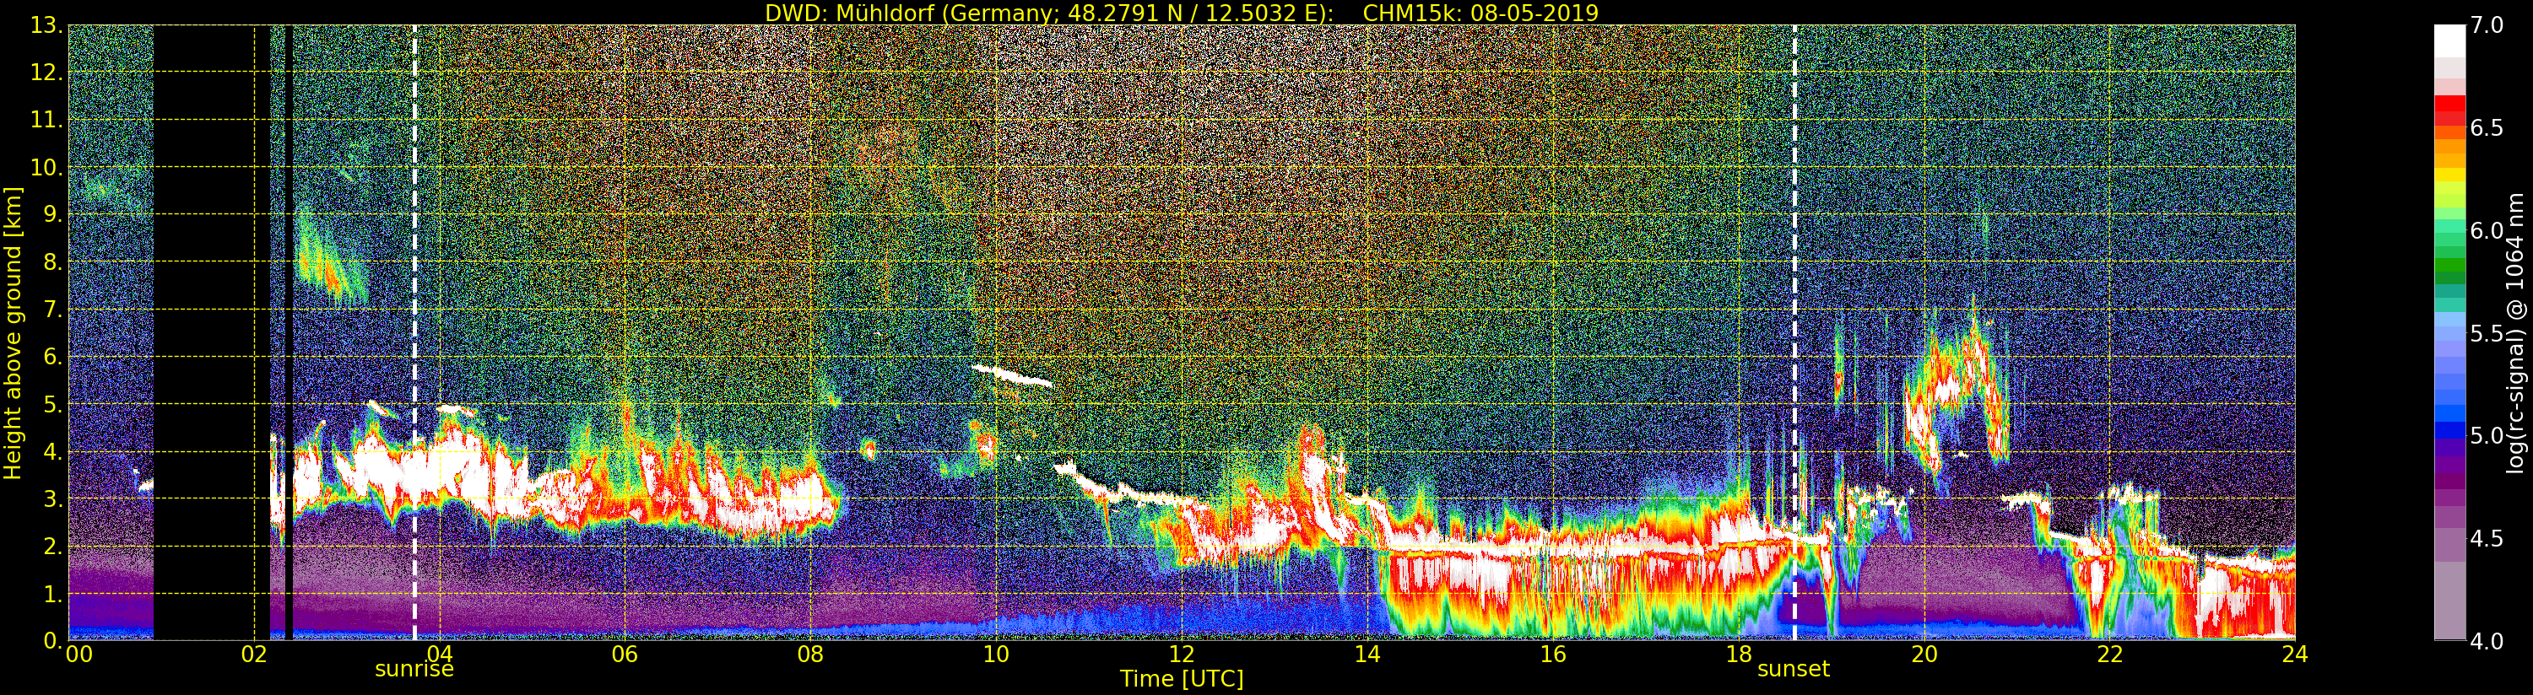The image size is (2533, 695).
Task: Click the time-axis tick label "04"
Action: [441, 655]
